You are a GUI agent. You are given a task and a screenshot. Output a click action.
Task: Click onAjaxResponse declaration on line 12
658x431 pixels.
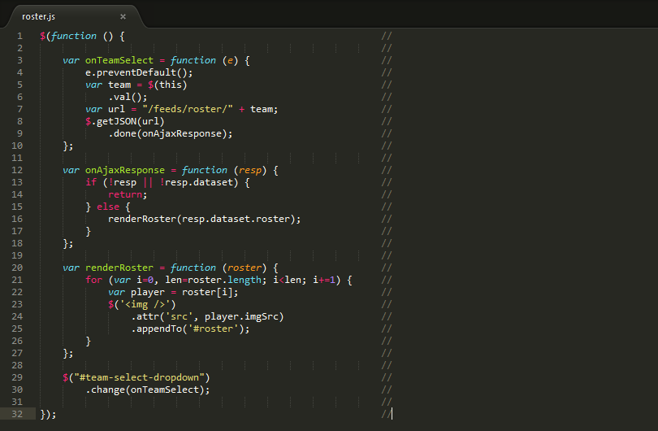[x=125, y=170]
